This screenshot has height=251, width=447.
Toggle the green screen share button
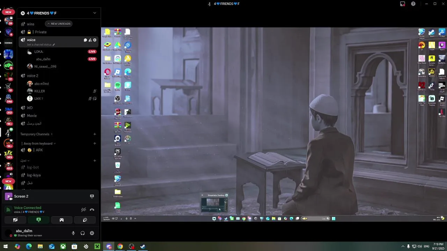pos(39,220)
